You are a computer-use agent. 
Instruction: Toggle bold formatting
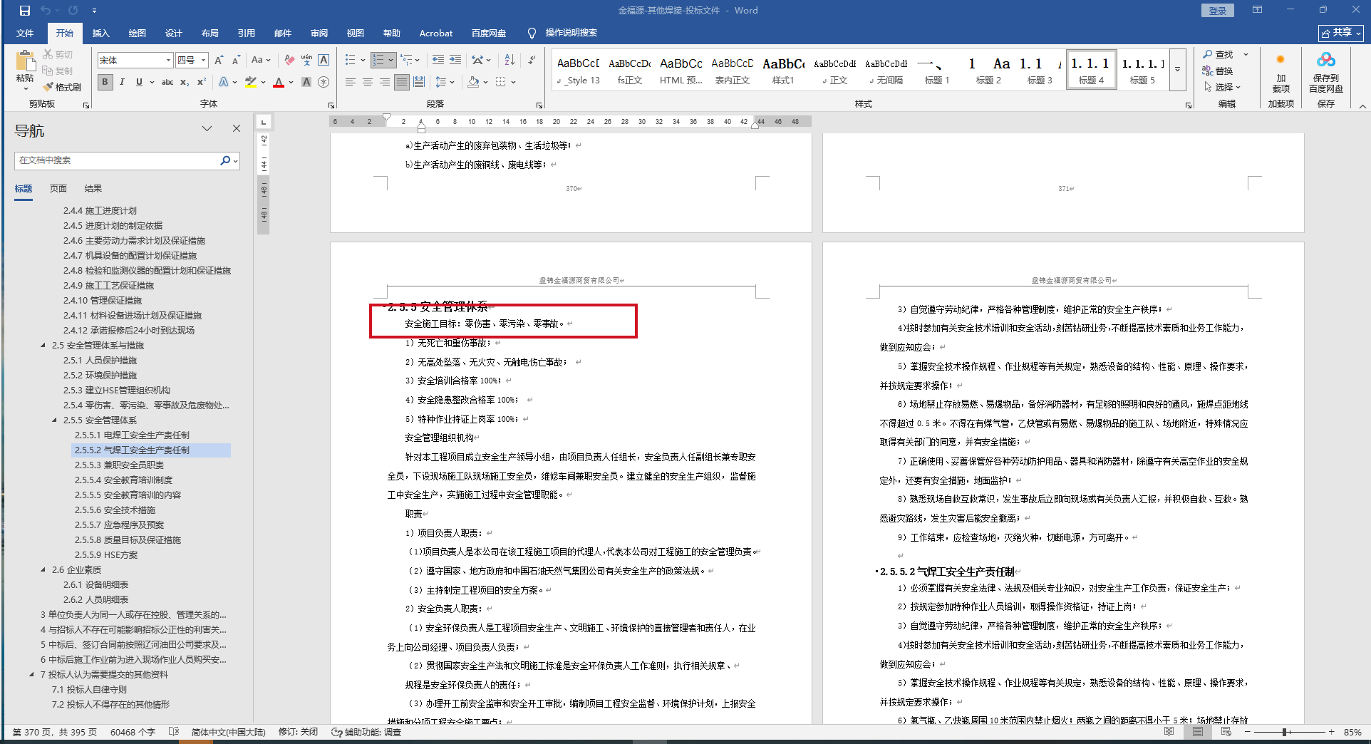(105, 82)
